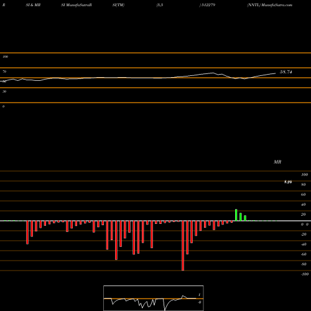311x311 pixels.
Task: Click the MR right axis label -80
Action: (x=304, y=264)
